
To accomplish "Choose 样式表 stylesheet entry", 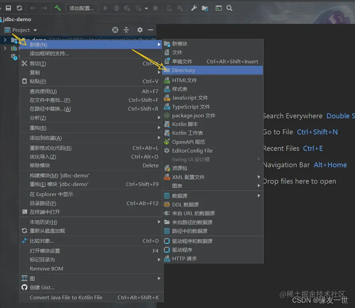I will coord(213,89).
